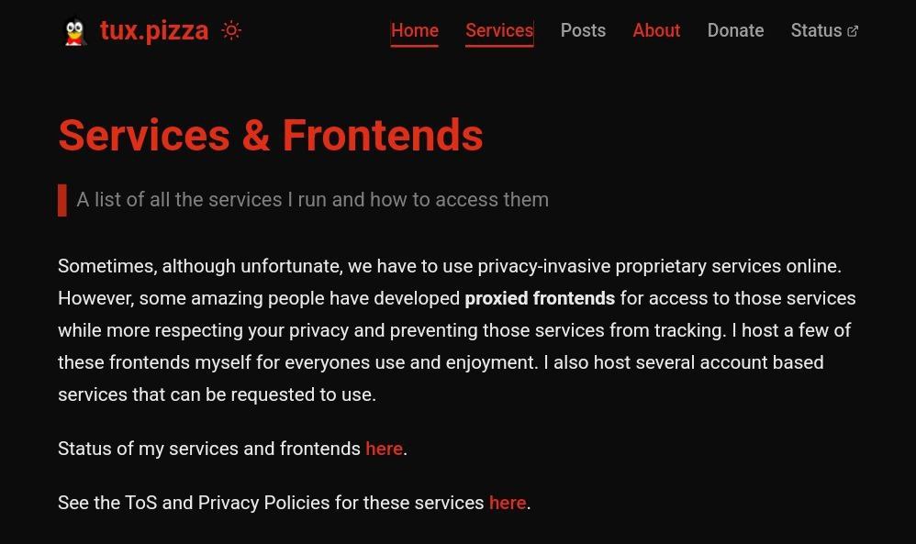Open the Posts page in navigation

[x=583, y=30]
